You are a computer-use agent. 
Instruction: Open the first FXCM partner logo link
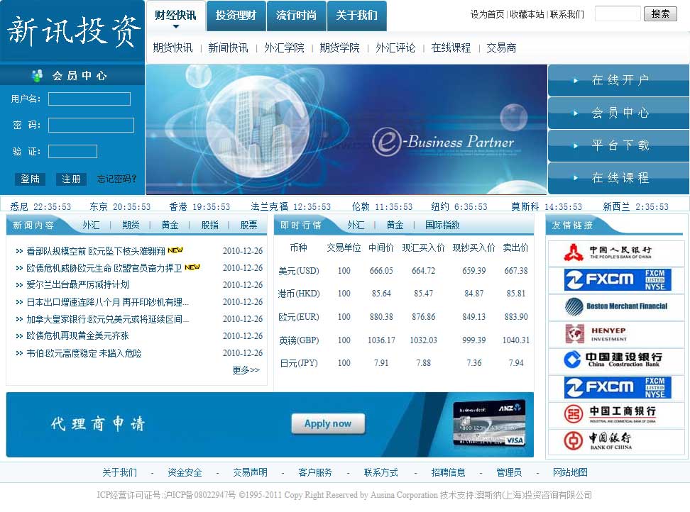click(x=615, y=280)
